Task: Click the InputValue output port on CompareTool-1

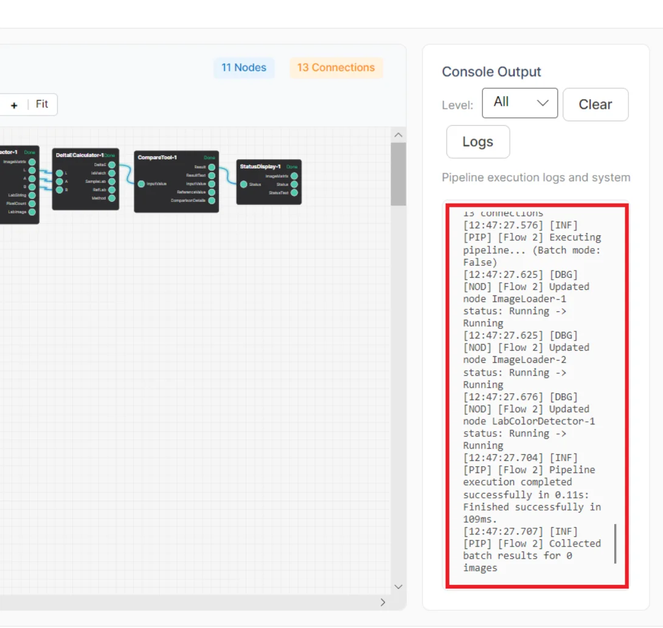Action: (212, 184)
